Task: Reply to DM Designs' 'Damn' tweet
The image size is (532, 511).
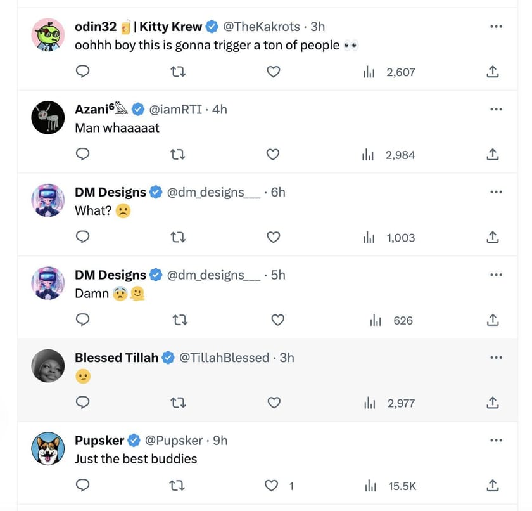Action: [x=82, y=320]
